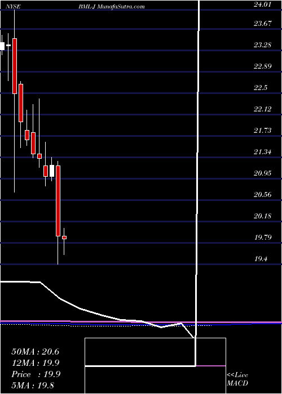Select the long red candle falling to 19.9

pos(58,201)
